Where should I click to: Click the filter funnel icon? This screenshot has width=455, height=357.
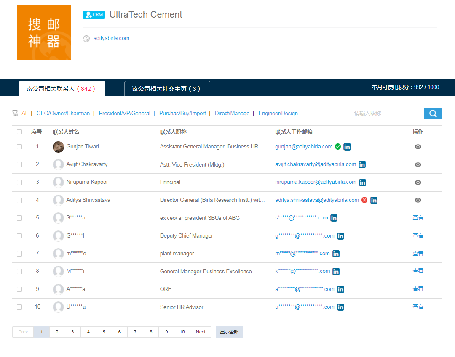coord(15,113)
